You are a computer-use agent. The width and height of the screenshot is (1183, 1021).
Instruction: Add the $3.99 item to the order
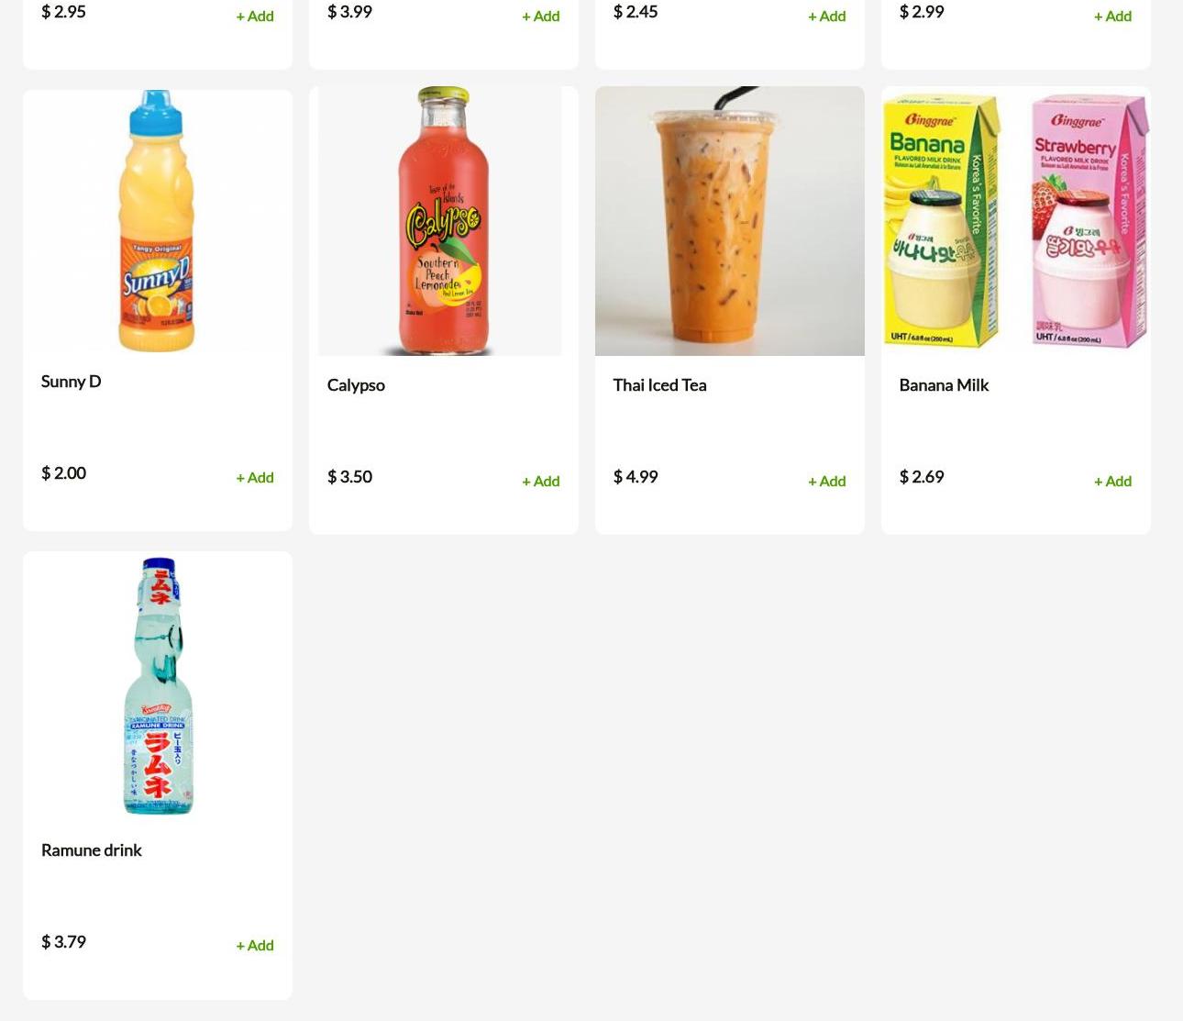pyautogui.click(x=541, y=16)
